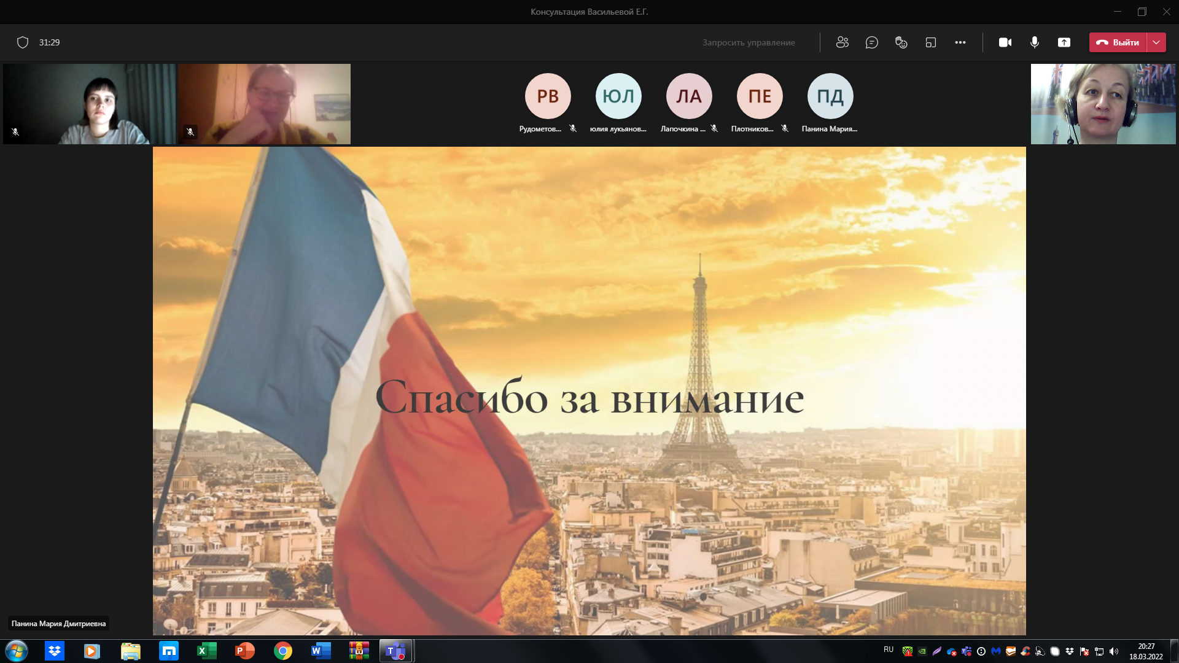Expand the leave options dropdown arrow

(1156, 42)
